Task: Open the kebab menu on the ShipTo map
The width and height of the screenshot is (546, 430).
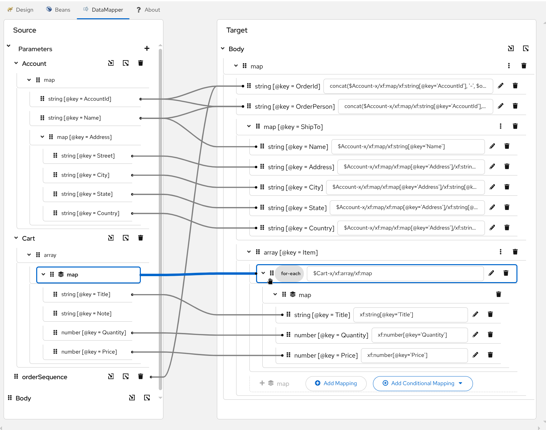Action: (x=500, y=126)
